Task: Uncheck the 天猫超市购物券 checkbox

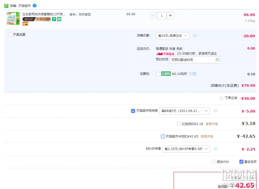Action: point(133,111)
